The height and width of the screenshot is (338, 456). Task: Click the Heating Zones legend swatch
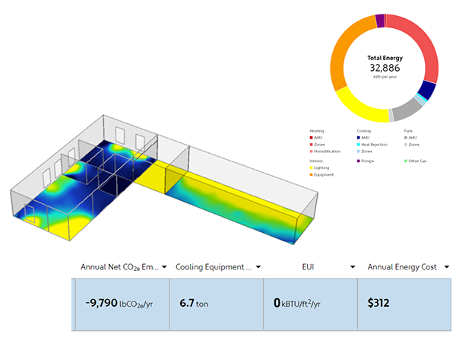(312, 144)
